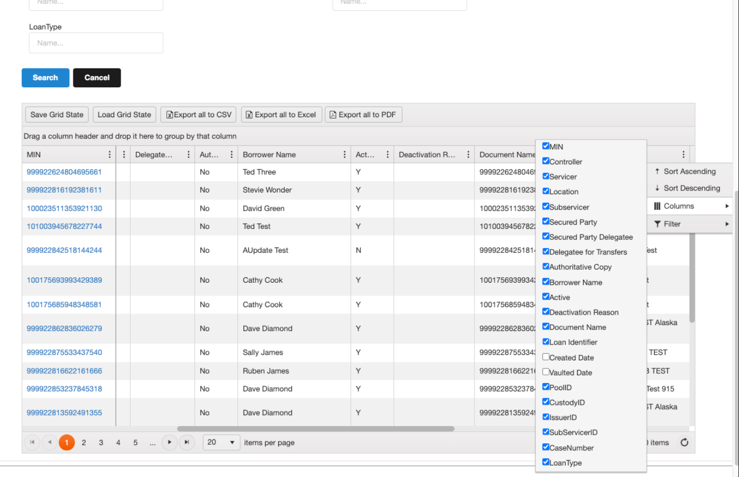Expand the Filter submenu

[x=690, y=224]
